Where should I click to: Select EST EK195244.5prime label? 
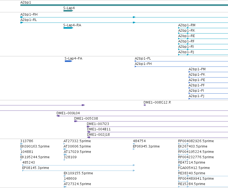coord(35,157)
